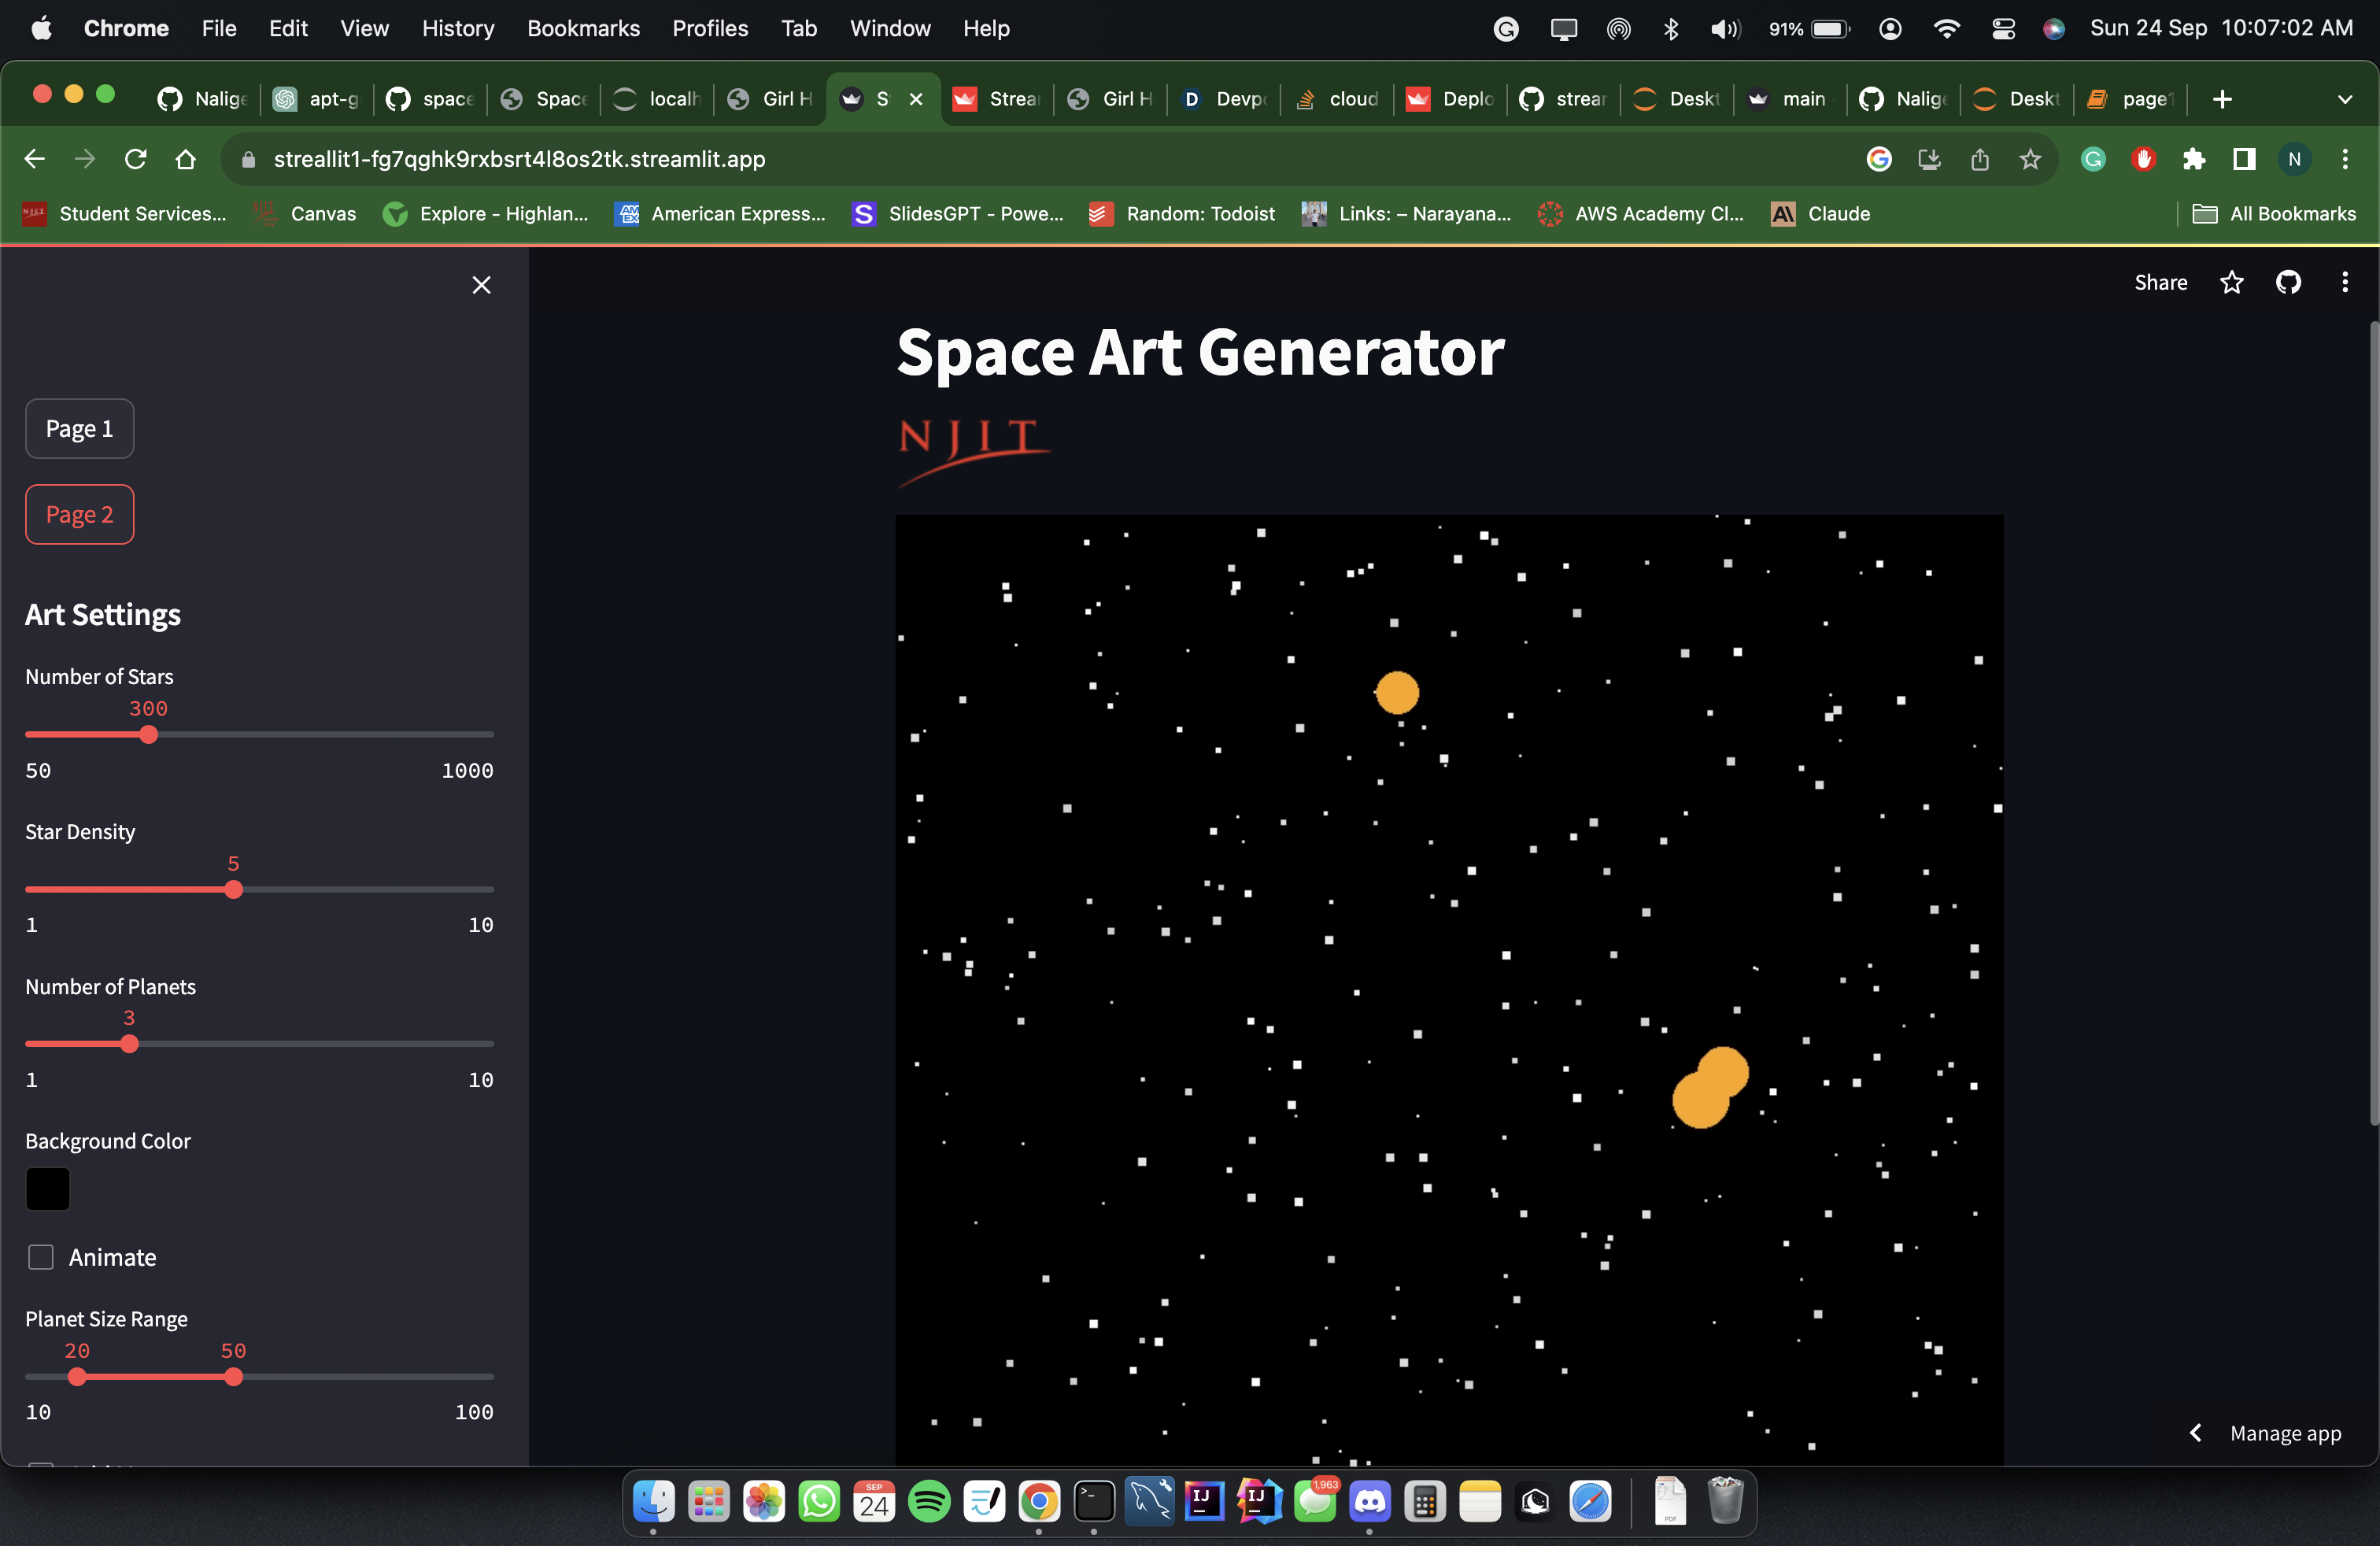Switch to the Claude bookmark tab
This screenshot has height=1546, width=2380.
pyautogui.click(x=1820, y=213)
